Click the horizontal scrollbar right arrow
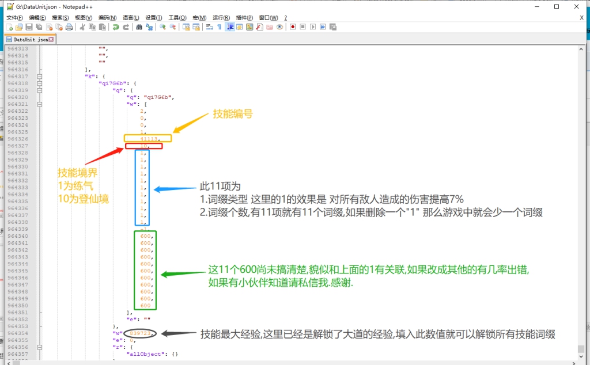Viewport: 590px width, 365px height. click(574, 363)
